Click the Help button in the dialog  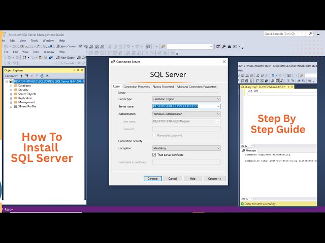[193, 179]
